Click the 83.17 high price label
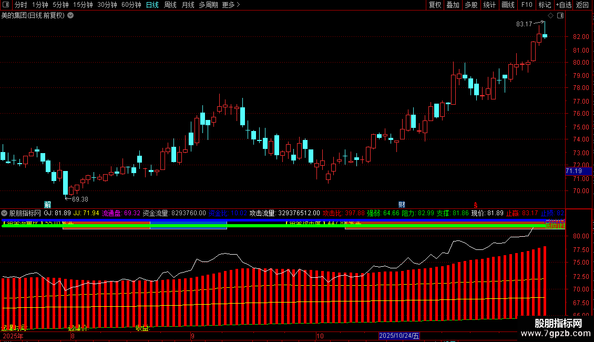This screenshot has width=594, height=342. [x=524, y=24]
